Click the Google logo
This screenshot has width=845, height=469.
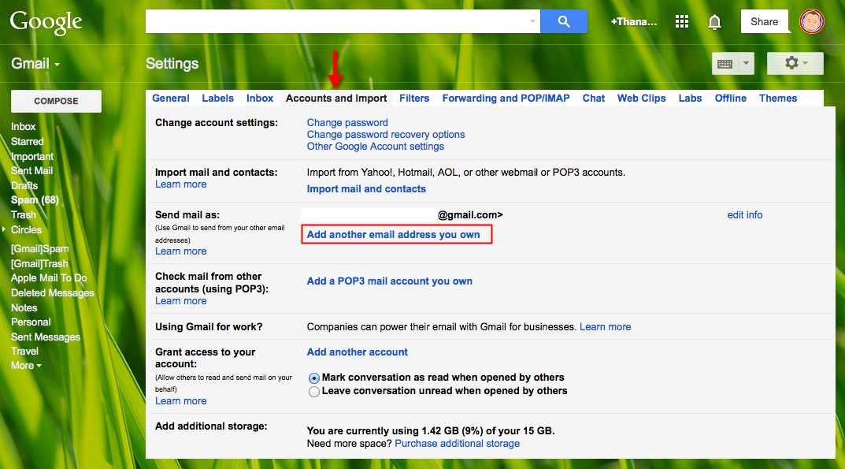[x=46, y=23]
